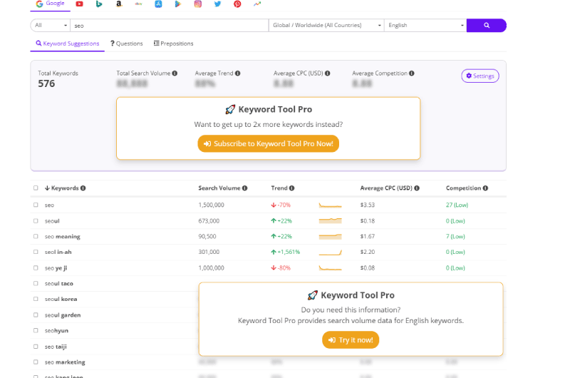The height and width of the screenshot is (378, 570).
Task: Open the Google platform tab
Action: (x=50, y=4)
